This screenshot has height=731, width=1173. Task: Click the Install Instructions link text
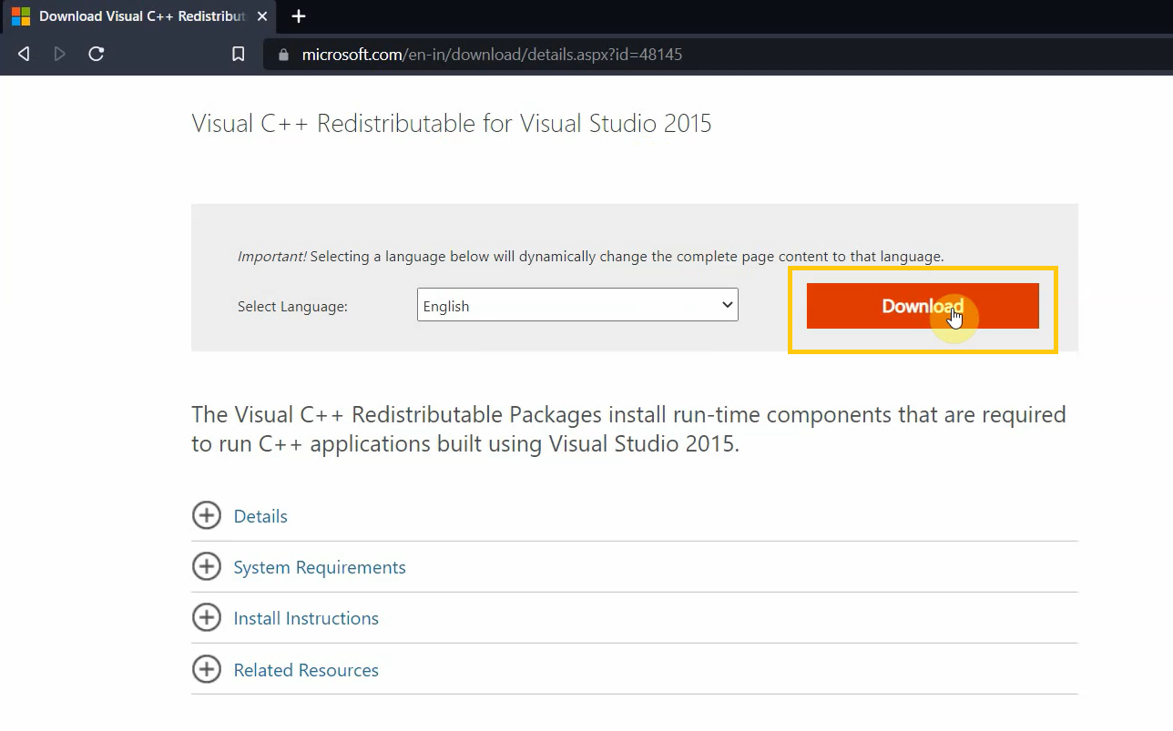306,618
